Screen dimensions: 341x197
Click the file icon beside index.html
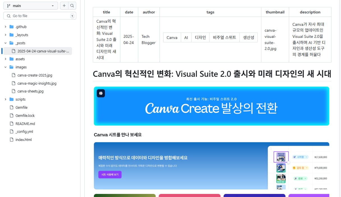11,140
